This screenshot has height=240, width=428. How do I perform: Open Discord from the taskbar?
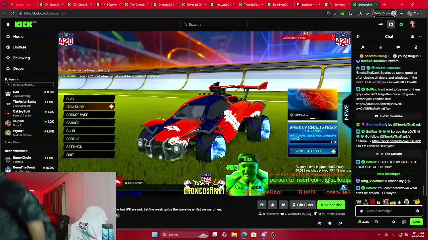[x=263, y=235]
